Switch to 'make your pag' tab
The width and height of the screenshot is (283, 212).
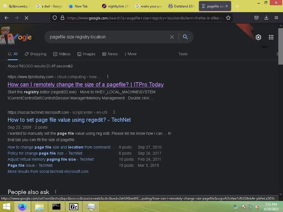(149, 6)
